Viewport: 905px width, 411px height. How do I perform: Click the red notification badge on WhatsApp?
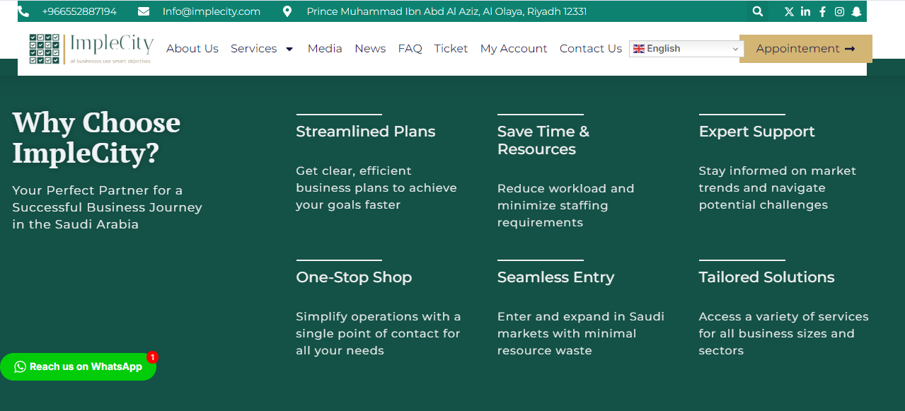pyautogui.click(x=152, y=357)
